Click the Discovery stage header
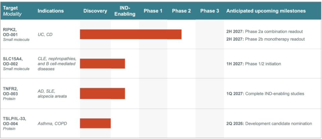 [x=95, y=11]
